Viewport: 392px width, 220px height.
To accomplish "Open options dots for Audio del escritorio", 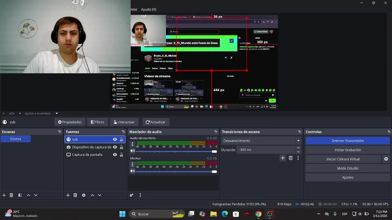I will tap(132, 144).
